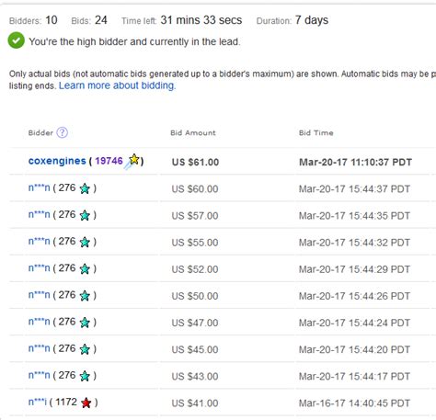Click the teal star on the $60.00 bid row
436x420 pixels.
[85, 188]
